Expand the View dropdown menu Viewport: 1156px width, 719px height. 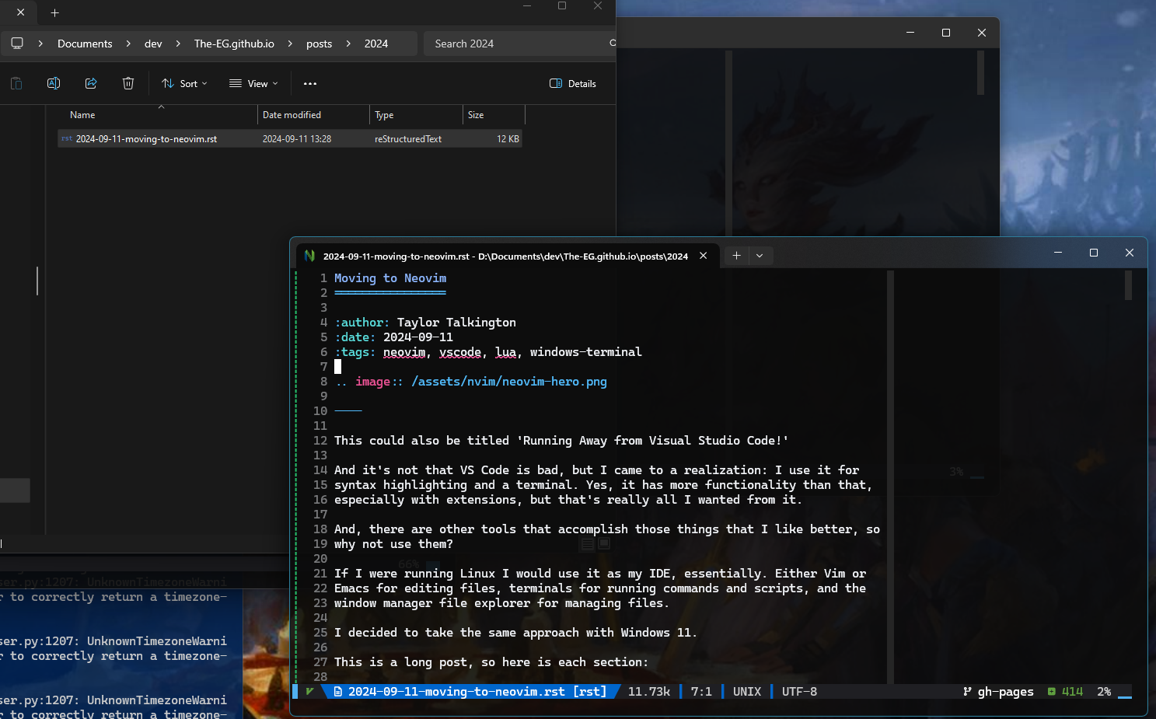pos(253,83)
